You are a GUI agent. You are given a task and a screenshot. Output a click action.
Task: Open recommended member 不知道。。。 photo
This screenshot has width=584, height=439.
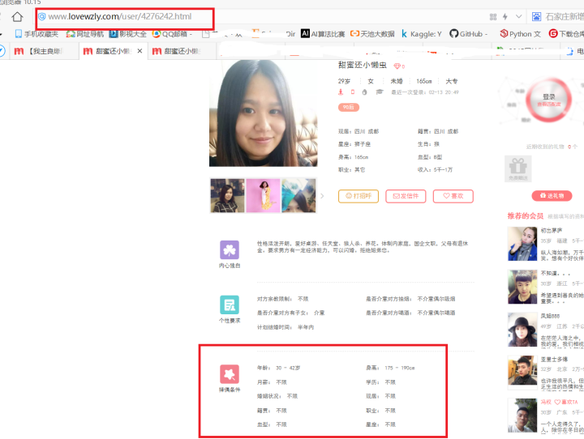pos(522,287)
